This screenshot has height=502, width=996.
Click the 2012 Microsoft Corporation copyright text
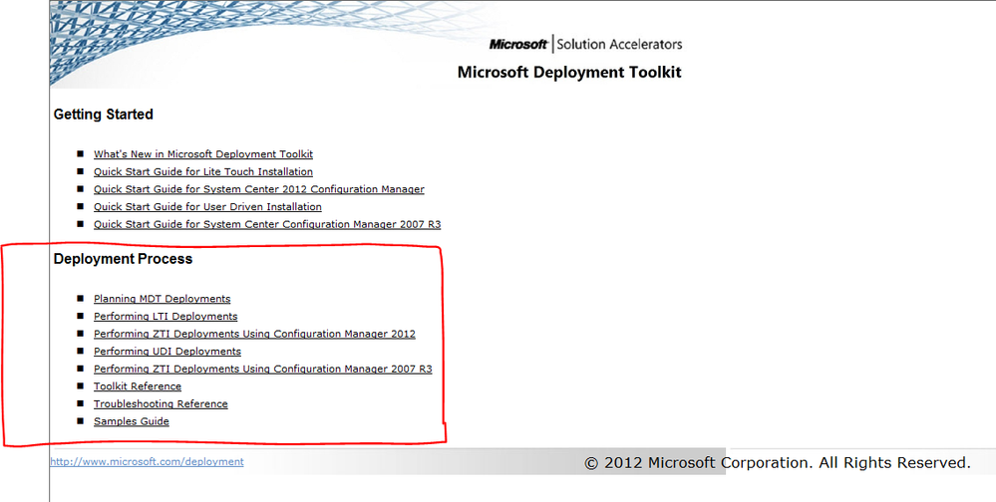pos(778,463)
